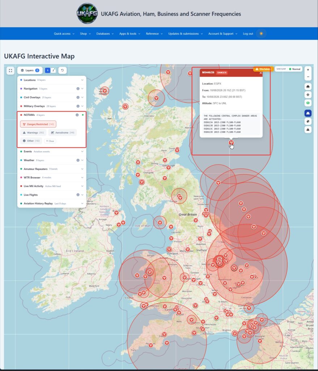Viewport: 318px width, 371px height.
Task: Close the M5446/26 danger popup
Action: tap(260, 73)
